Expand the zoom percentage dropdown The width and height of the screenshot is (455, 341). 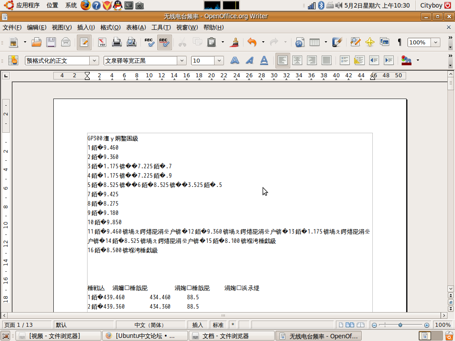(x=435, y=42)
